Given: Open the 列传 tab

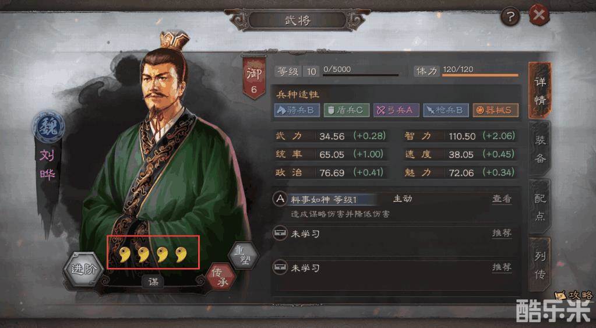Looking at the screenshot, I should (x=539, y=265).
